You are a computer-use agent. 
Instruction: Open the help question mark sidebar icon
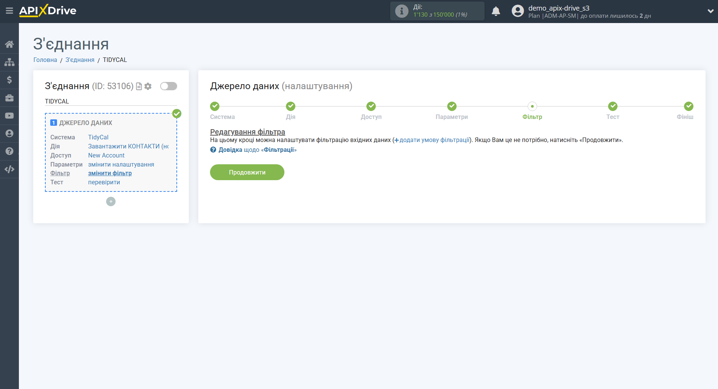(x=9, y=151)
